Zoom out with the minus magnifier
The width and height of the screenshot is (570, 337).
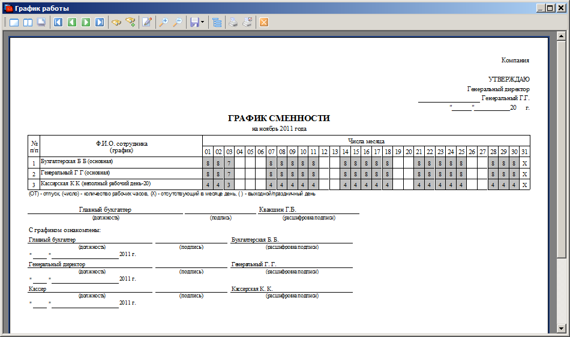(x=178, y=23)
